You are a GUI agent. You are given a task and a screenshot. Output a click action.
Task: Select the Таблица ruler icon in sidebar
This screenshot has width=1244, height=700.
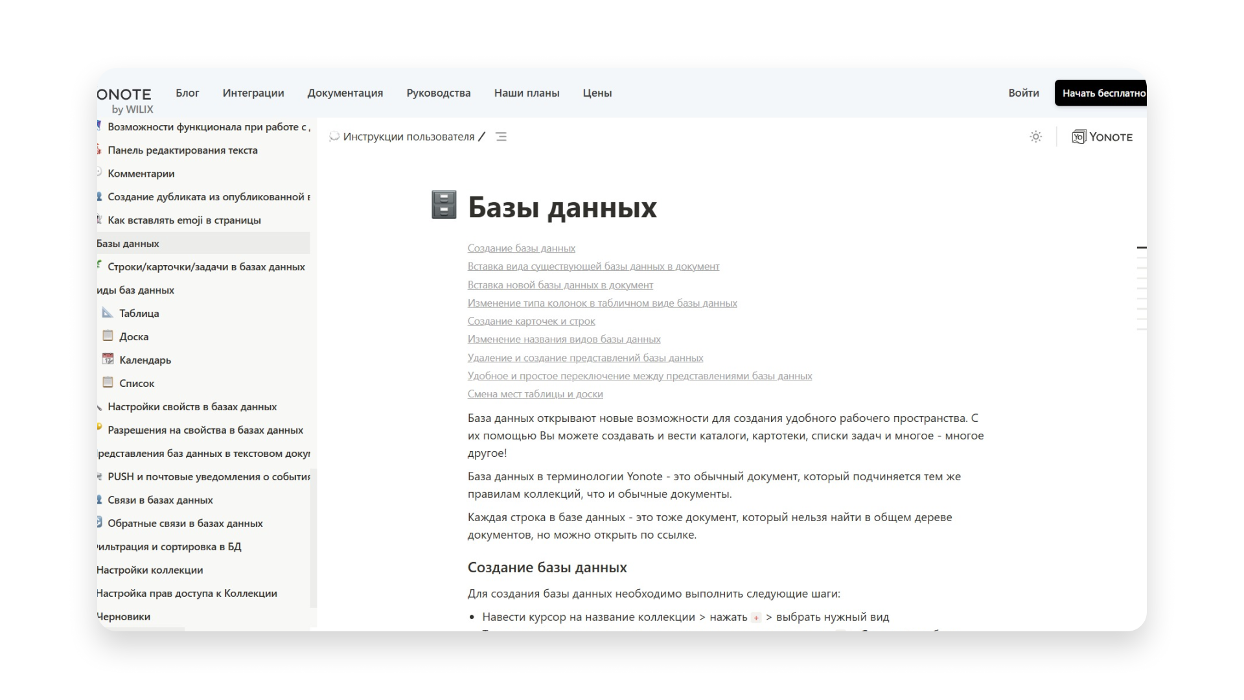(108, 312)
